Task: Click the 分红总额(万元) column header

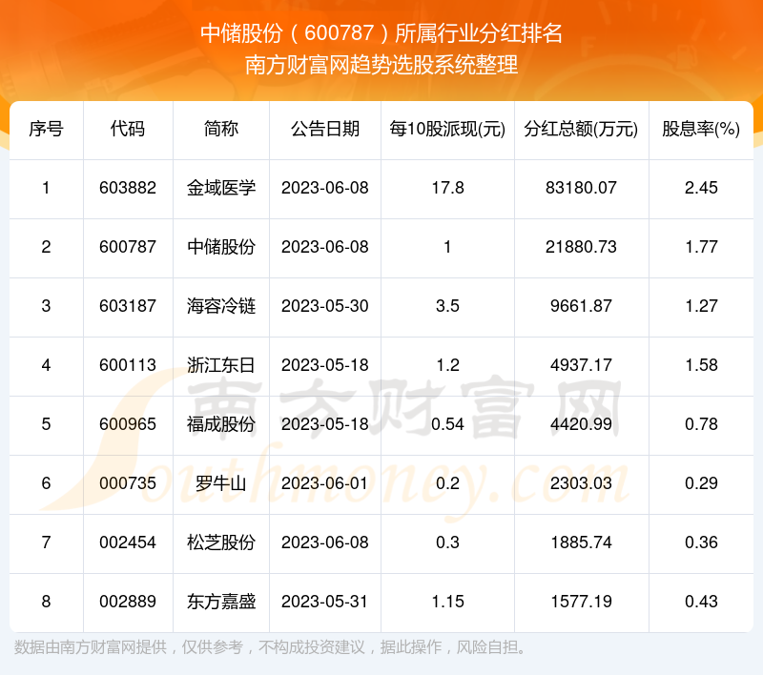Action: point(581,130)
